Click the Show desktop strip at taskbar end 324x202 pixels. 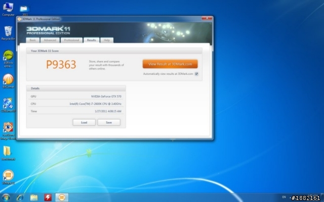click(x=322, y=197)
